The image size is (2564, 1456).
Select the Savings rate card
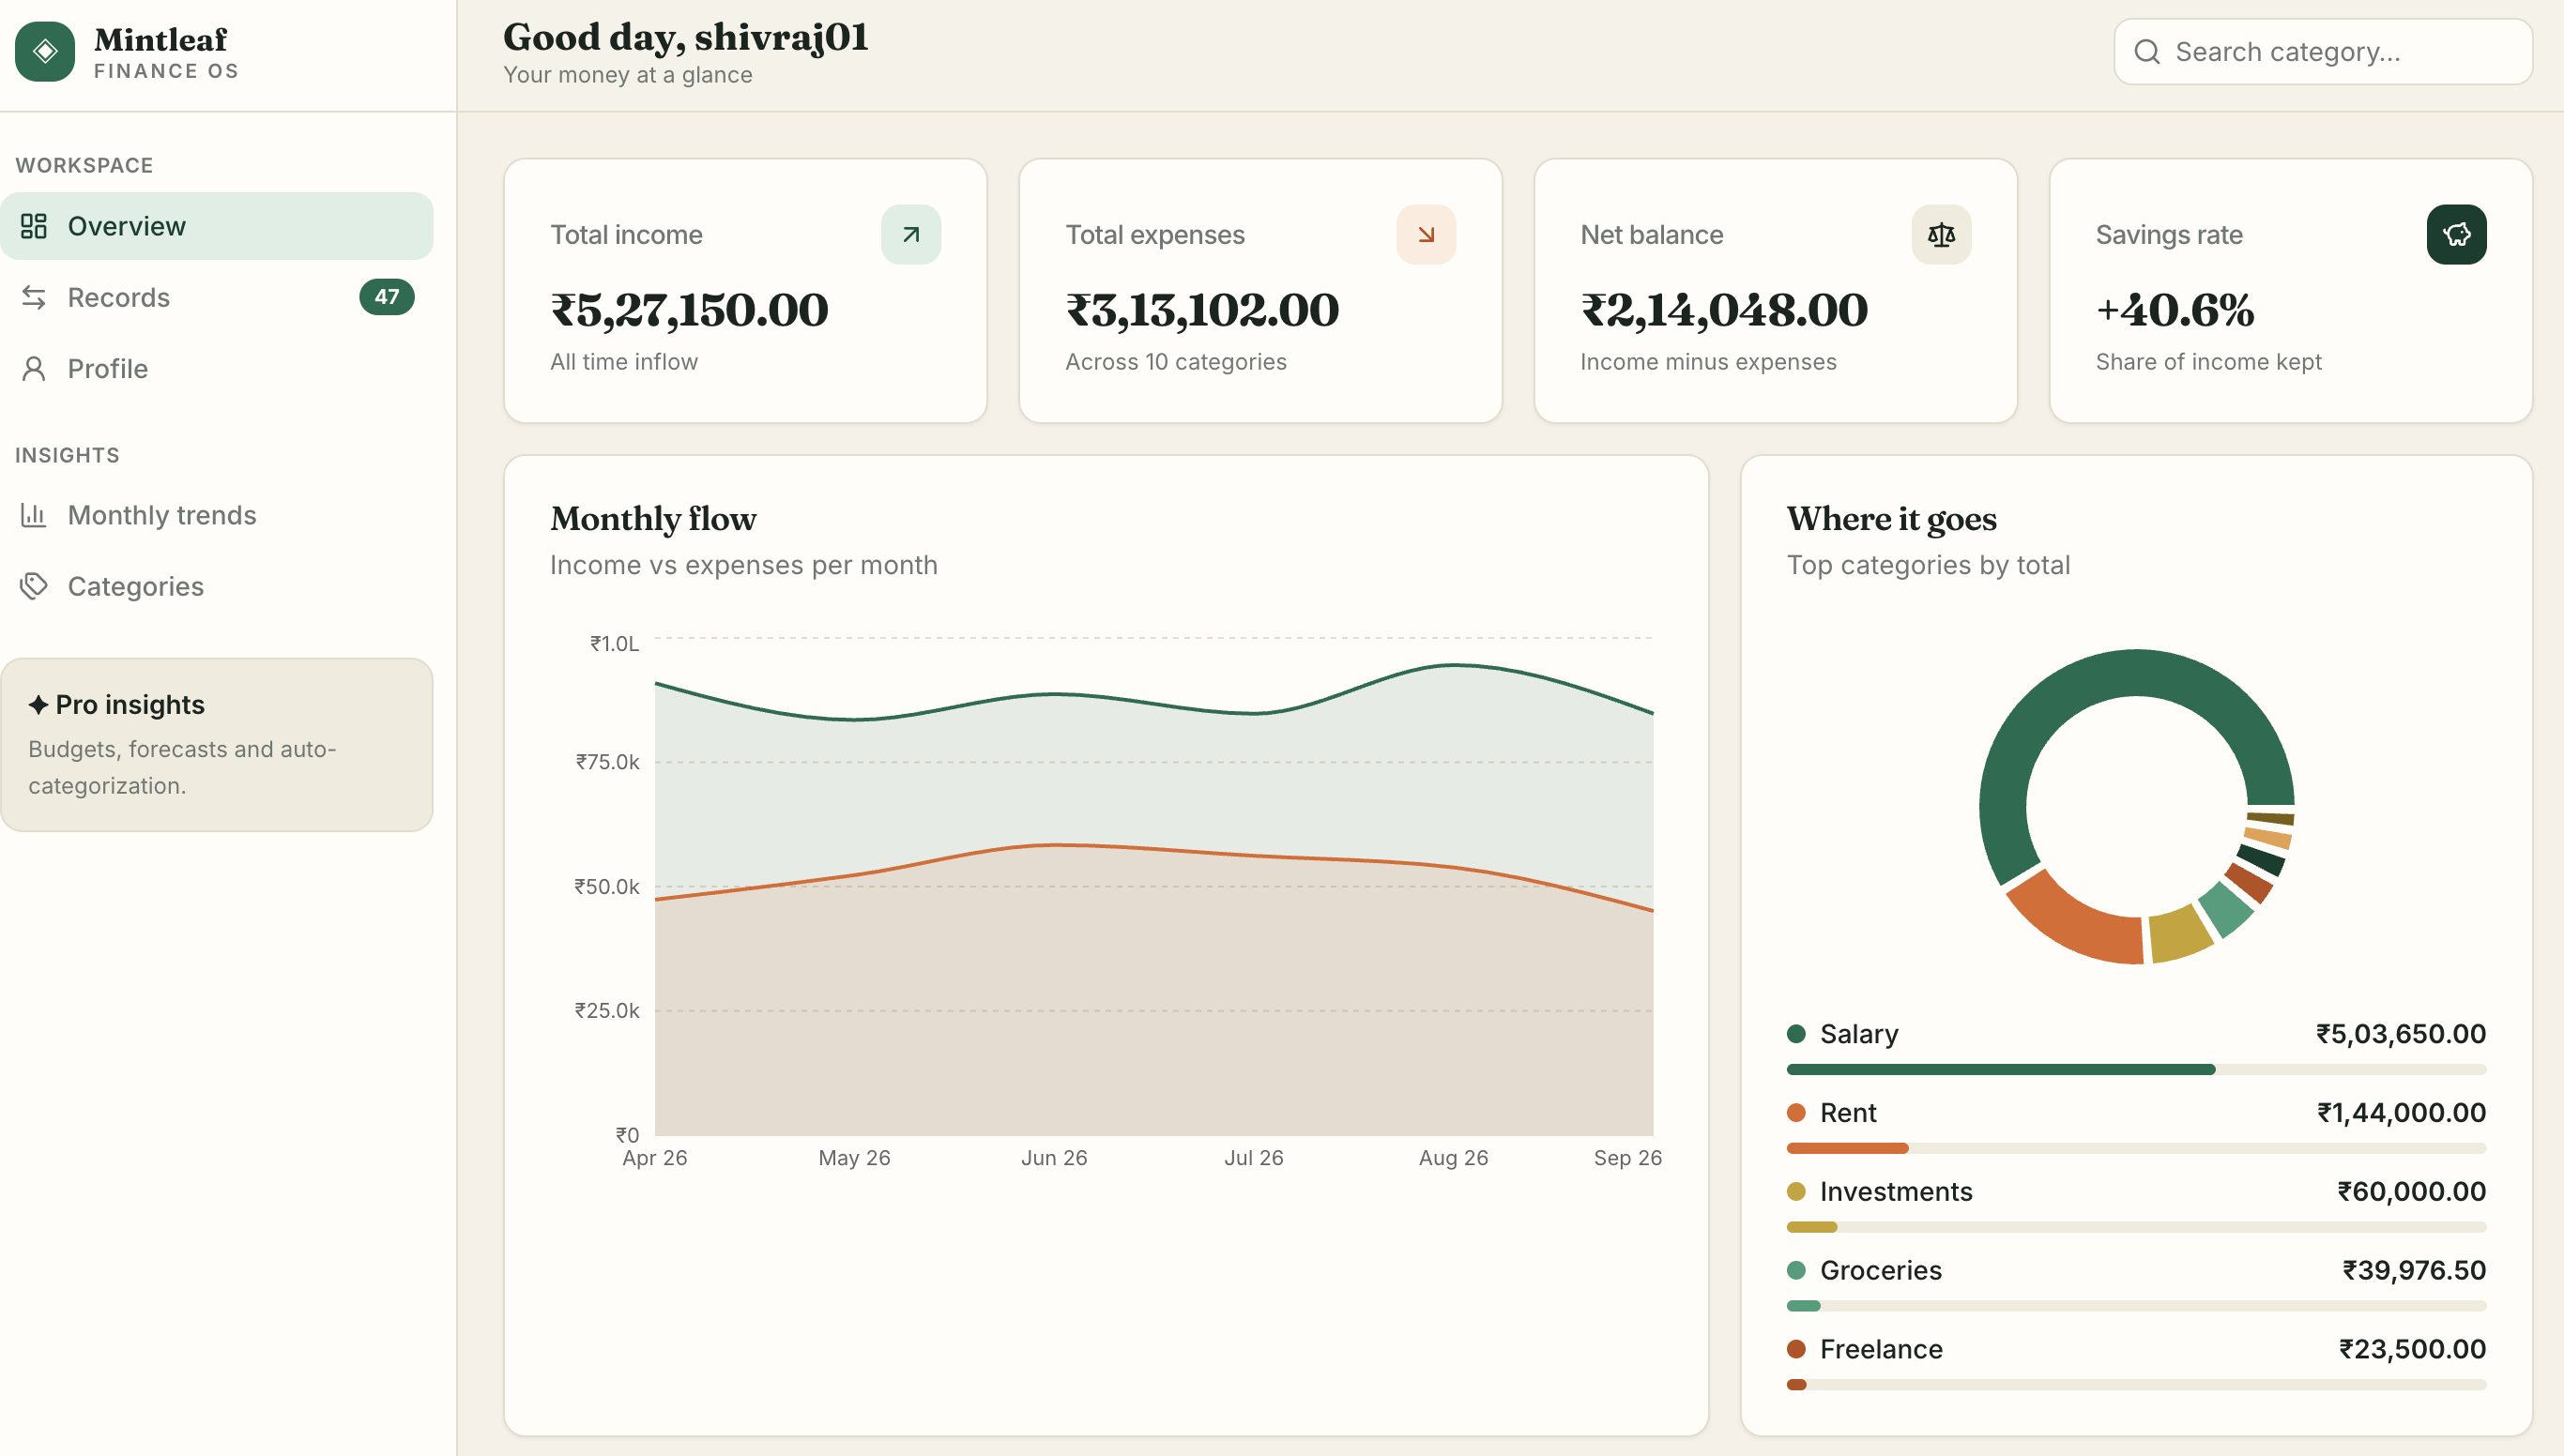point(2291,291)
